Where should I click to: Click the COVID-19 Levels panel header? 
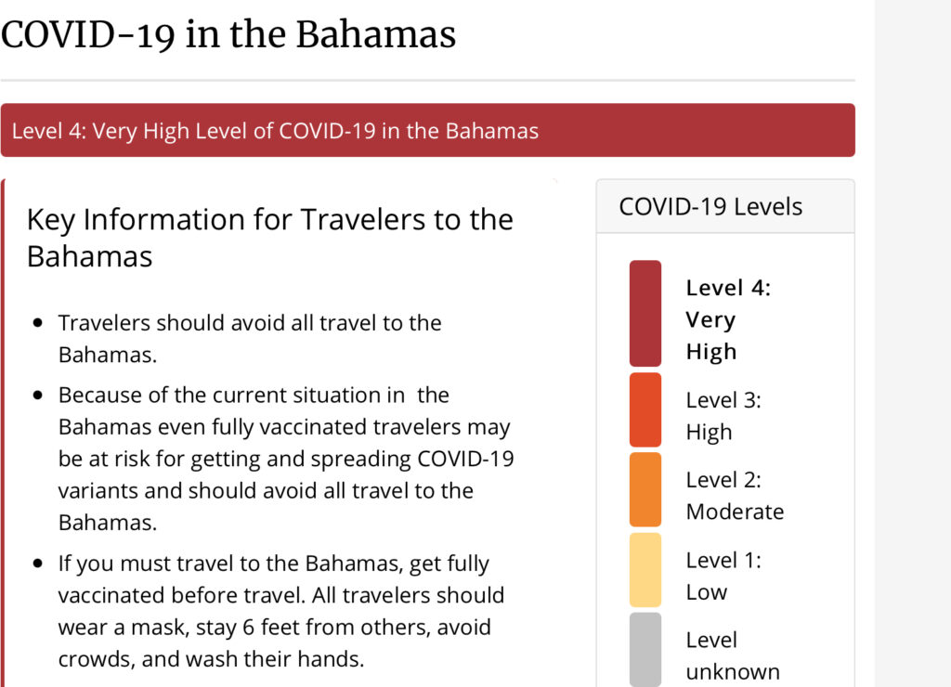tap(725, 206)
